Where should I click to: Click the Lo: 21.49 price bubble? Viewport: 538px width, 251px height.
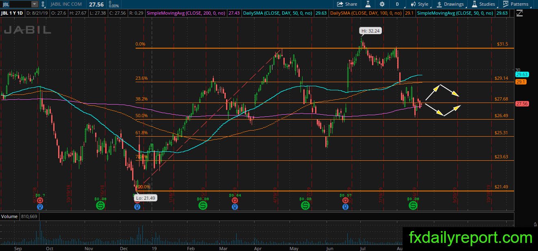[145, 198]
